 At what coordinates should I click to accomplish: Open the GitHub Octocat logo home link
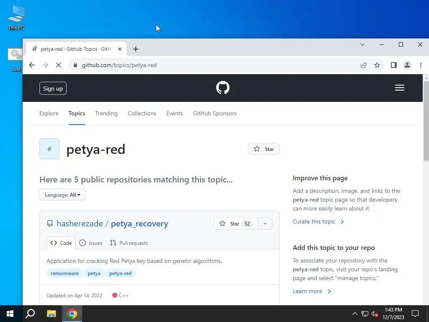(223, 88)
